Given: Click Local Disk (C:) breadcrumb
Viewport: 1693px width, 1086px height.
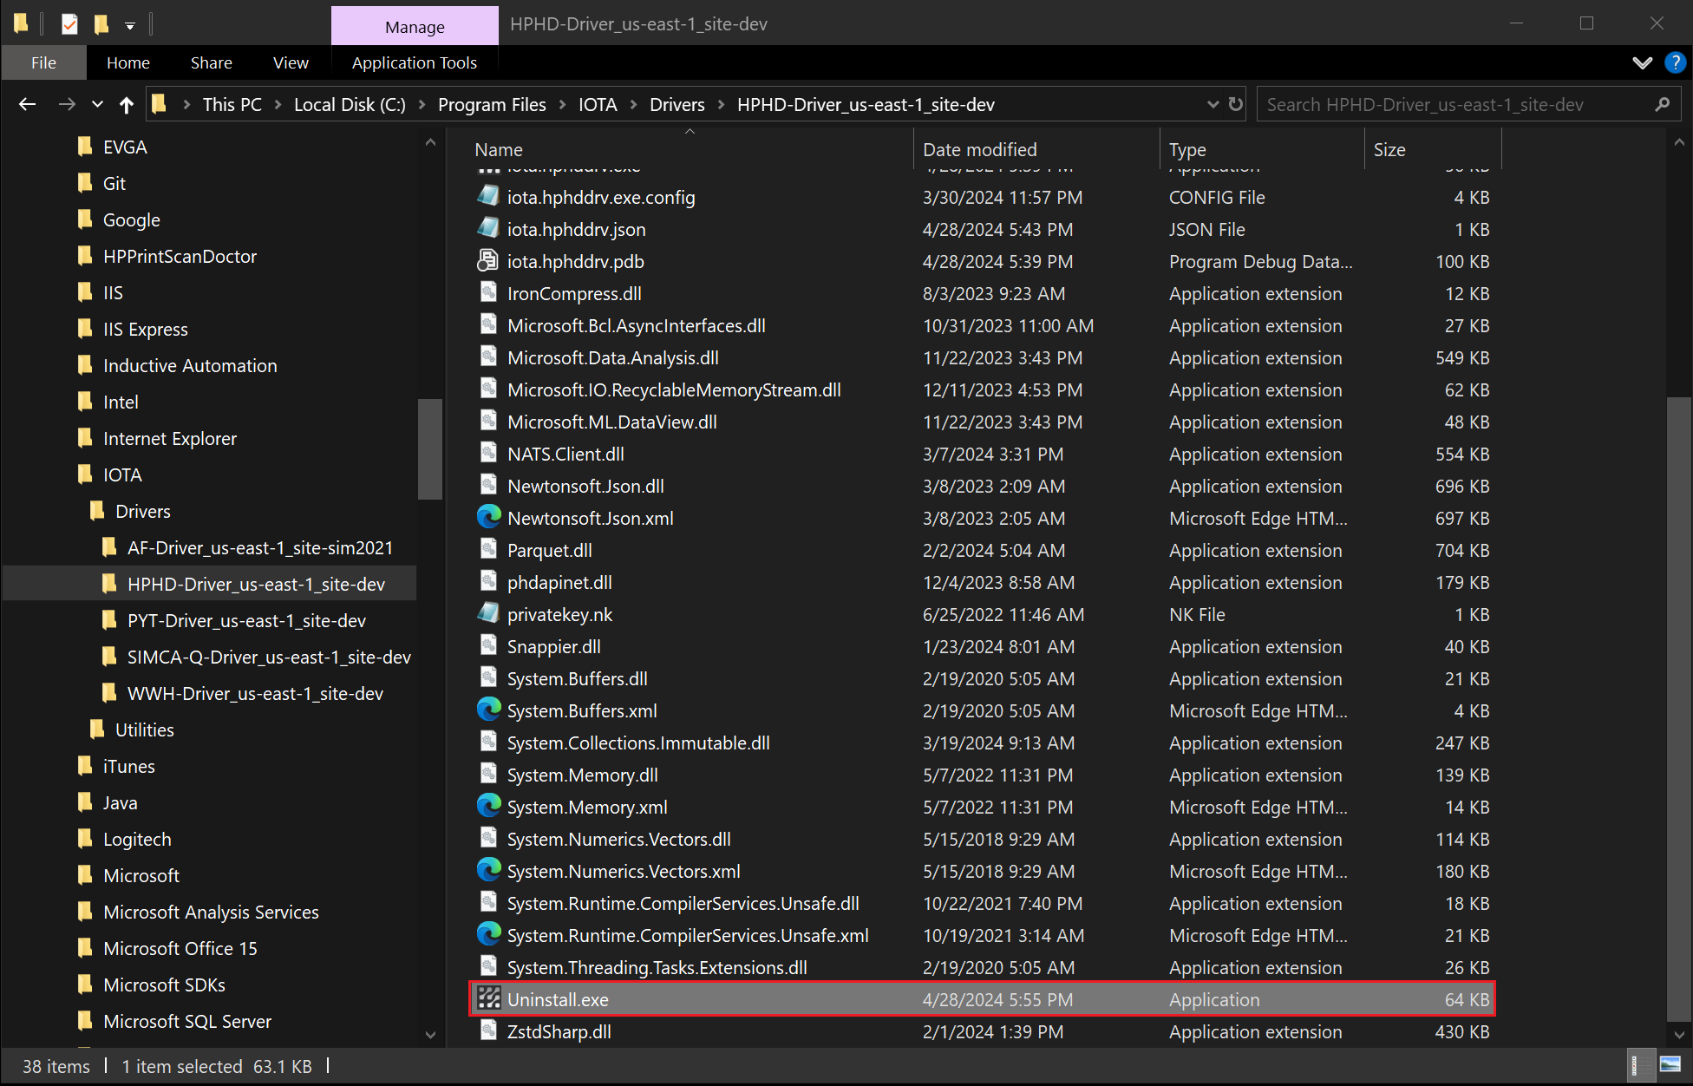Looking at the screenshot, I should click(350, 105).
